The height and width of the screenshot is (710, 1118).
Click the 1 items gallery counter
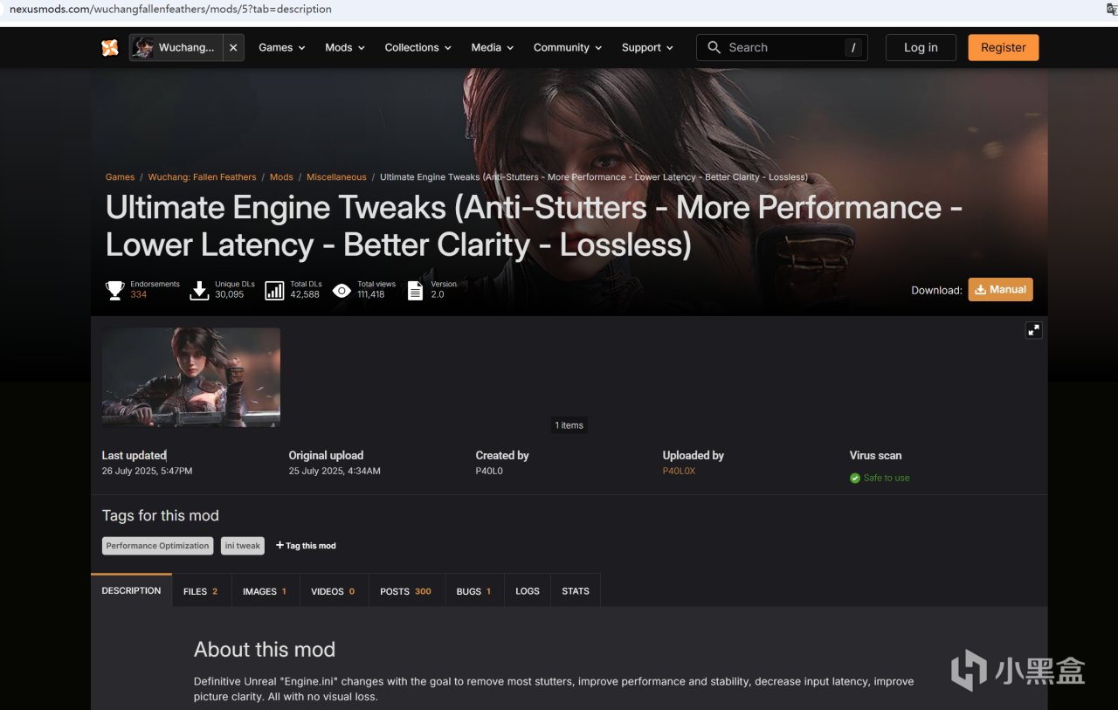click(x=569, y=425)
